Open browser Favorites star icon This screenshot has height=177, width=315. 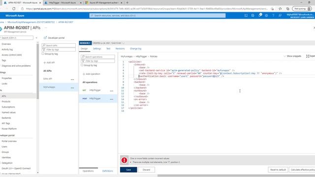coord(280,9)
